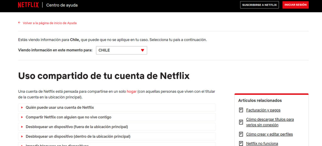Expand 'Desbloquear un dispositivo (fuera de la ubicación principal)'
322x146 pixels.
coord(76,127)
